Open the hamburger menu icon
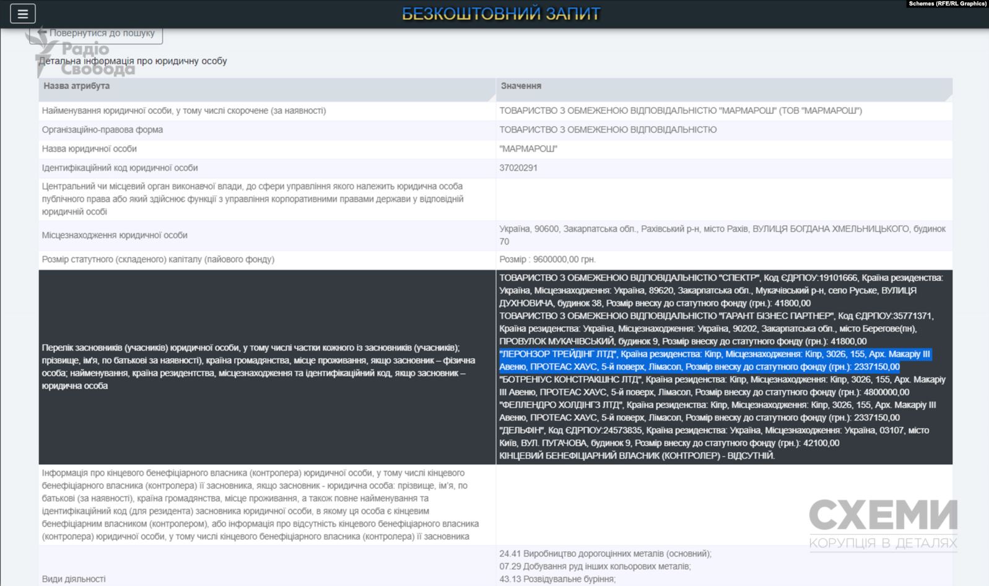Viewport: 989px width, 586px height. pyautogui.click(x=22, y=14)
